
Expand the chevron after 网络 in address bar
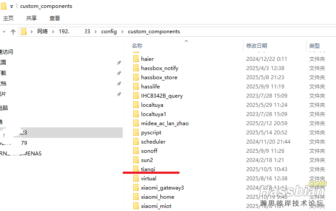(53, 32)
